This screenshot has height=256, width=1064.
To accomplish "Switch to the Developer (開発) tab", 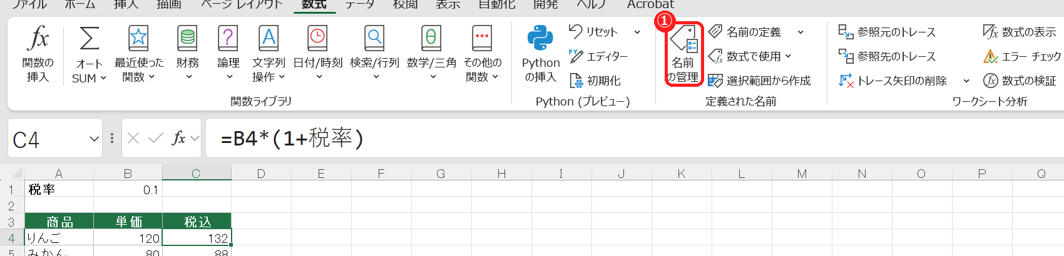I will 545,4.
